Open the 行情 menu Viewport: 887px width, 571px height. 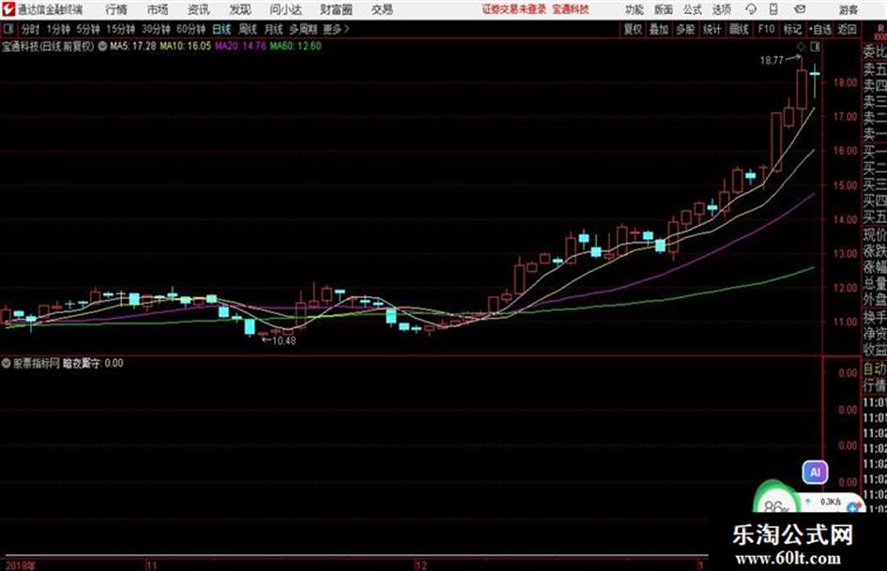coord(116,9)
